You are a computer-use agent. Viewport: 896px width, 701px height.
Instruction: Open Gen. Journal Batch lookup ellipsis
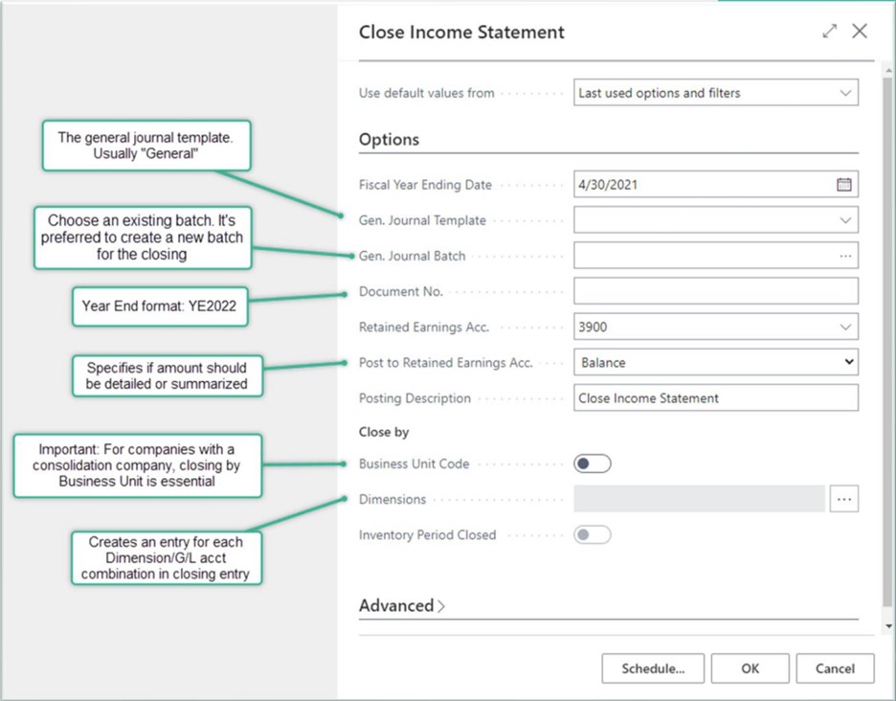[x=845, y=256]
